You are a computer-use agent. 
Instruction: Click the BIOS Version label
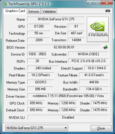tap(16, 48)
